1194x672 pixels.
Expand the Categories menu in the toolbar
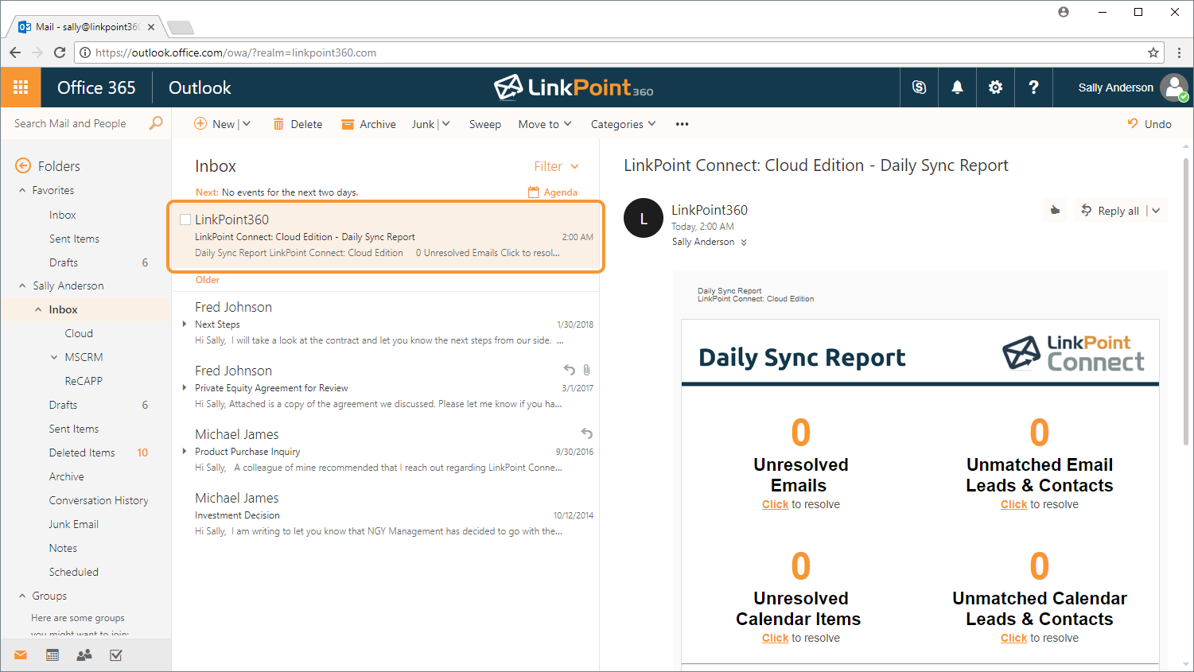623,124
